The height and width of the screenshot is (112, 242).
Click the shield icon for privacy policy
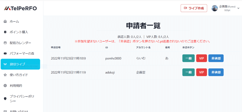pyautogui.click(x=5, y=99)
